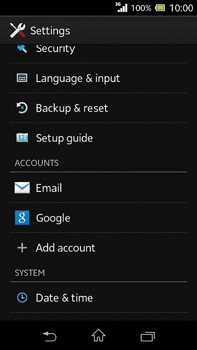The image size is (197, 350).
Task: Tap the blue Google account icon
Action: tap(22, 218)
